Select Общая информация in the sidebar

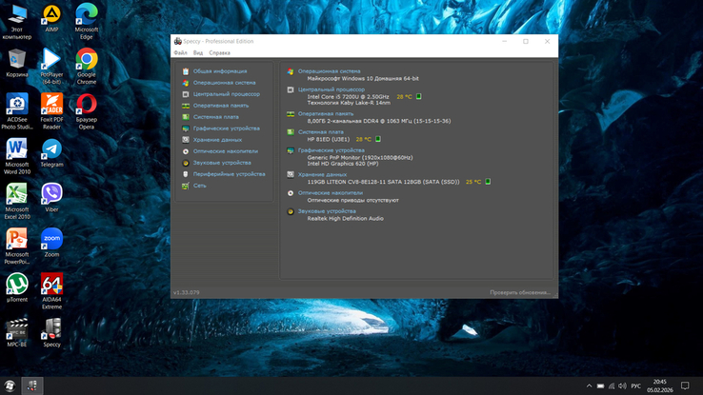pos(220,71)
